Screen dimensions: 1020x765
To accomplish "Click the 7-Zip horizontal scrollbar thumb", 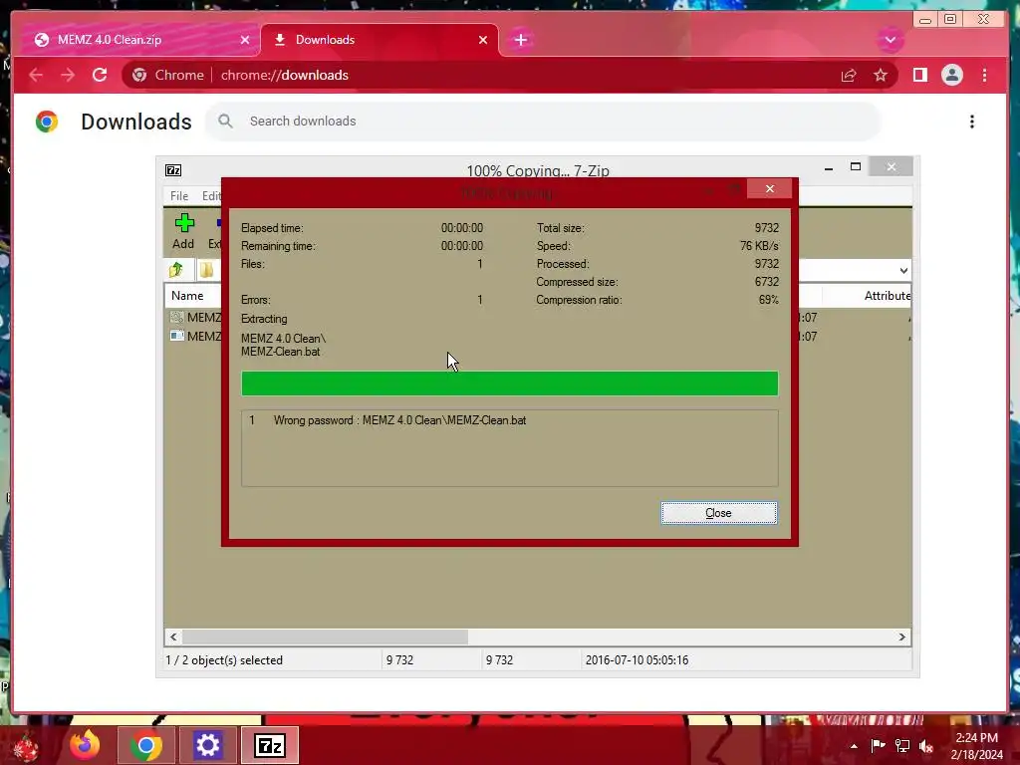I will click(x=325, y=637).
